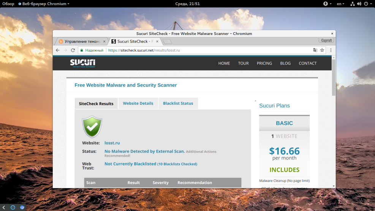Open BLOG in Sucuri navigation
Screen dimensions: 375x211
point(285,63)
